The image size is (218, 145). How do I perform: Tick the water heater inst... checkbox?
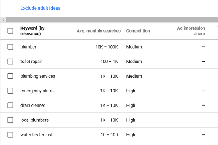click(10, 135)
